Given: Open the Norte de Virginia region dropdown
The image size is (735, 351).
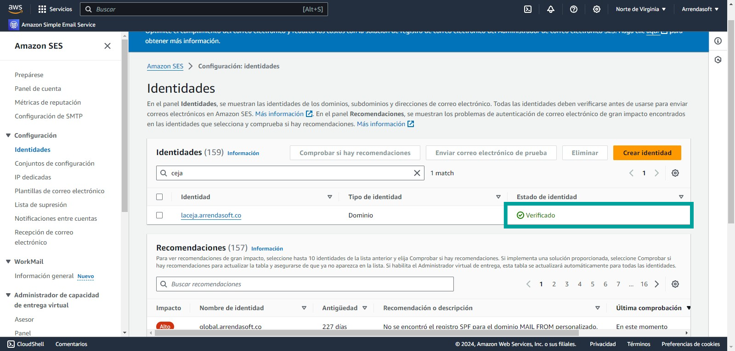Looking at the screenshot, I should 641,9.
